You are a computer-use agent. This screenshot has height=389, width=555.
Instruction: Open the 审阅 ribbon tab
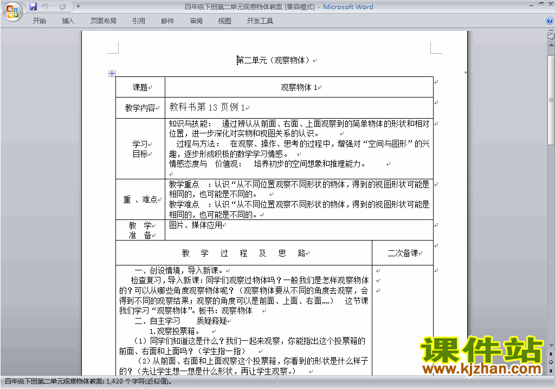[x=196, y=21]
